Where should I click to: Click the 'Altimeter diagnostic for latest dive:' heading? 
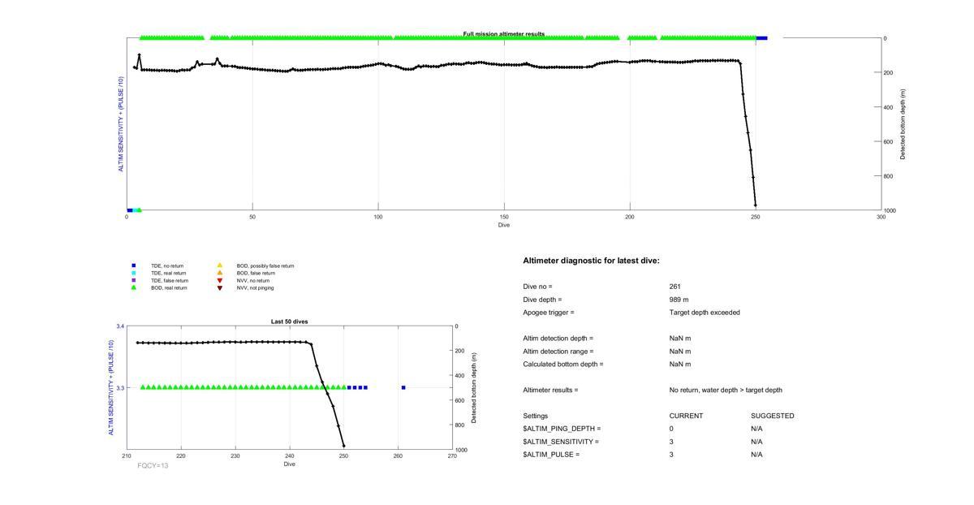(592, 261)
